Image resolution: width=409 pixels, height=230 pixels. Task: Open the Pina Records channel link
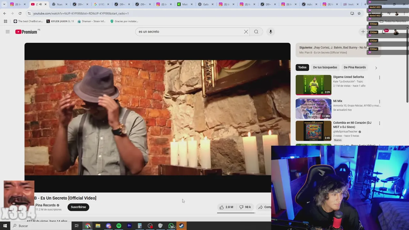click(x=45, y=205)
